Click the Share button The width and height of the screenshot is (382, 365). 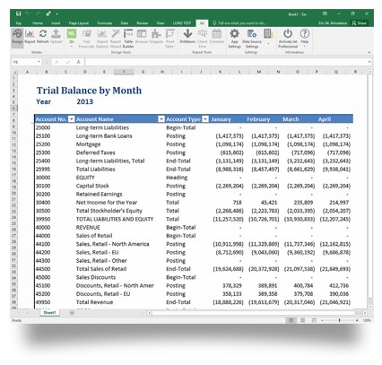click(x=359, y=23)
